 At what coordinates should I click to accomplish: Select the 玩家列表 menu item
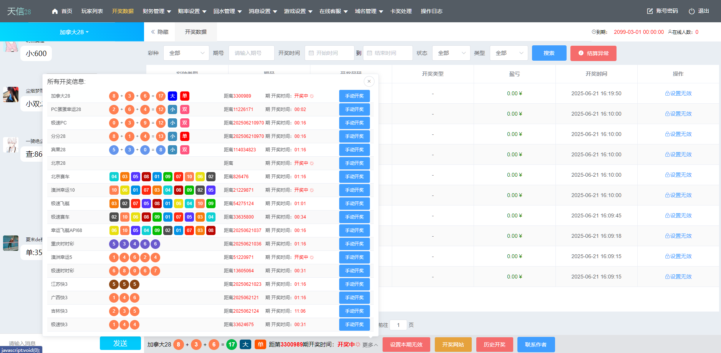(x=92, y=11)
